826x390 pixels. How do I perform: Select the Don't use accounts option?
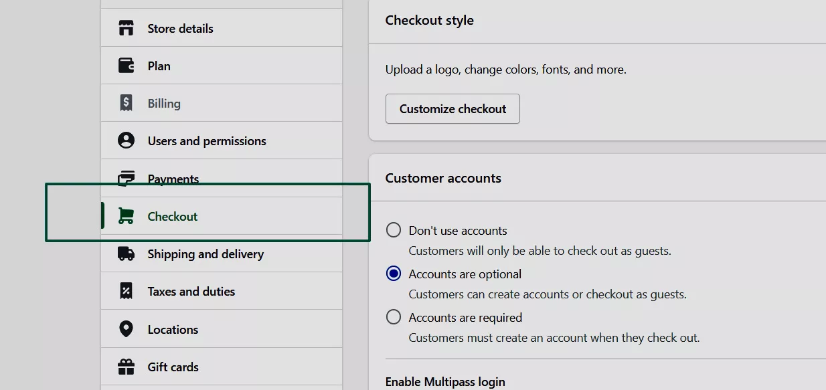393,229
